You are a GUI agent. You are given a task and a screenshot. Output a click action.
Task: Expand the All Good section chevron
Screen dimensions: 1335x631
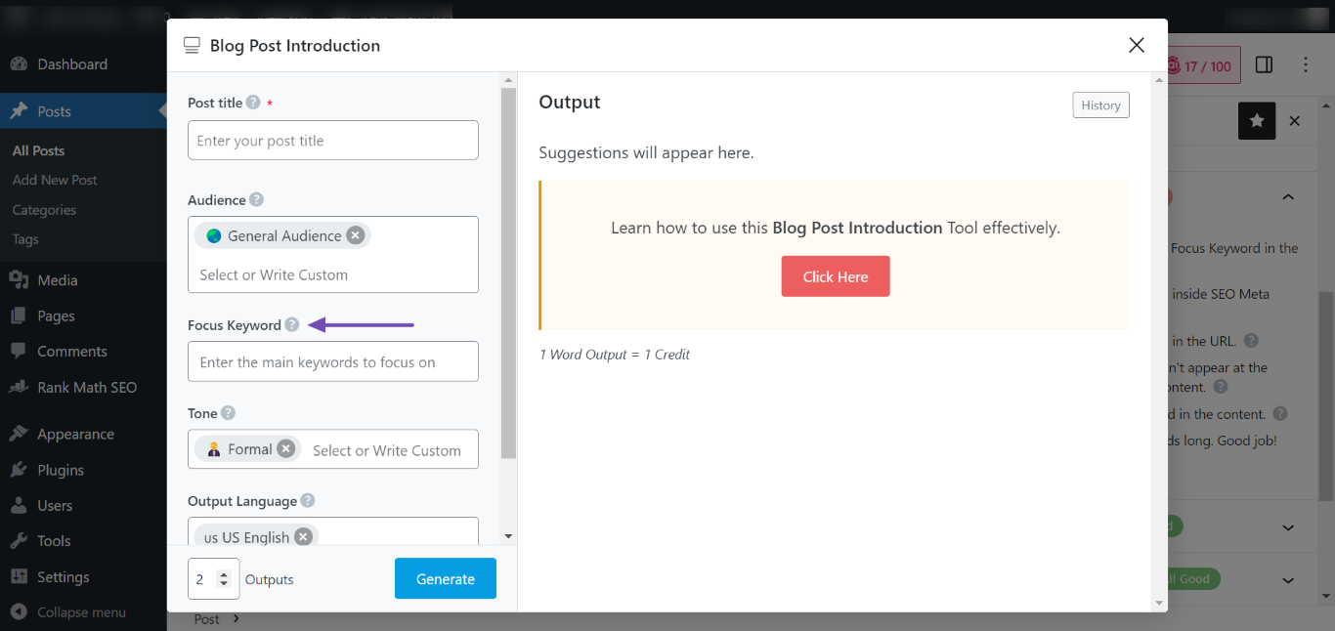[1288, 578]
